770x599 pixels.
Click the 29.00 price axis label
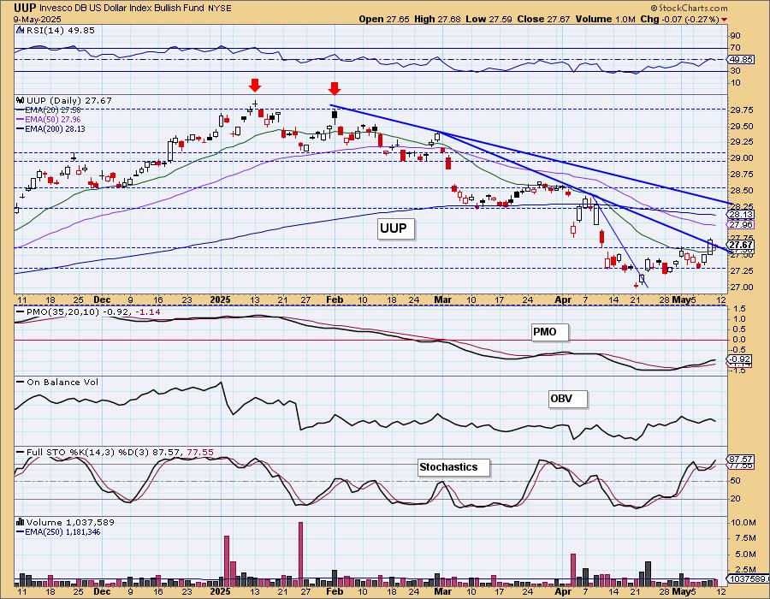coord(742,158)
